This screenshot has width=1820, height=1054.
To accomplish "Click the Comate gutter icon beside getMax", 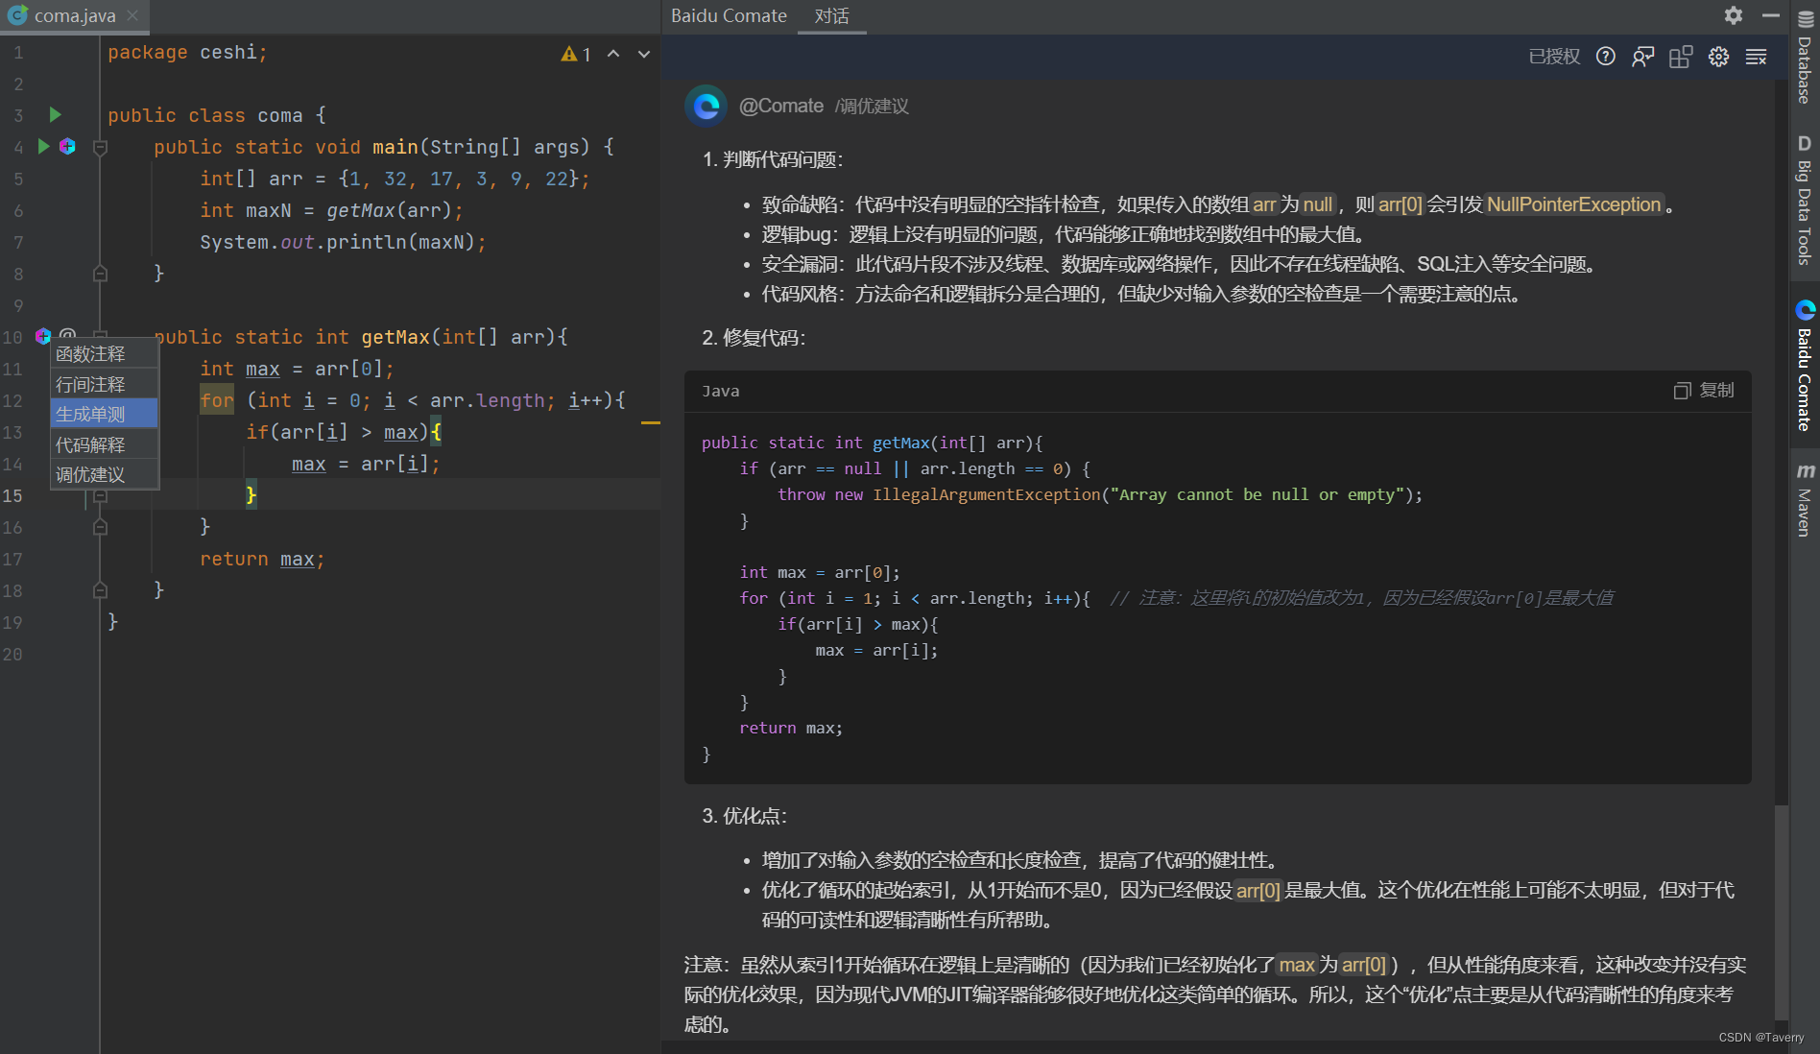I will coord(42,336).
